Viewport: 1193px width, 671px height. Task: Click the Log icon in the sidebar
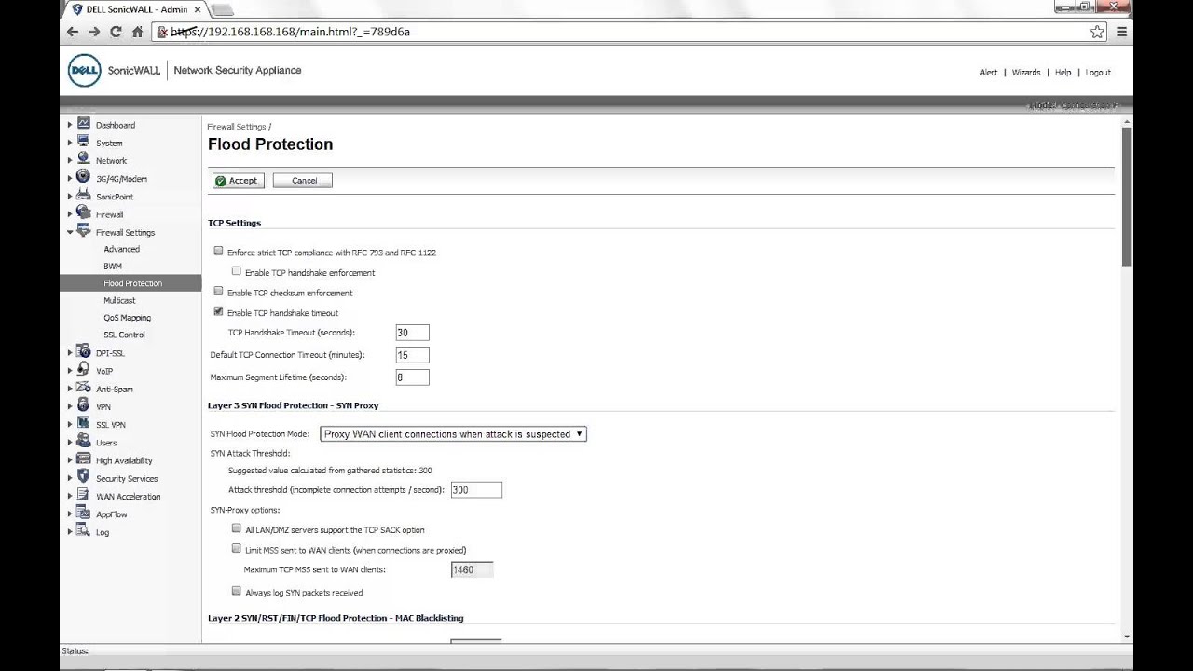(x=84, y=531)
